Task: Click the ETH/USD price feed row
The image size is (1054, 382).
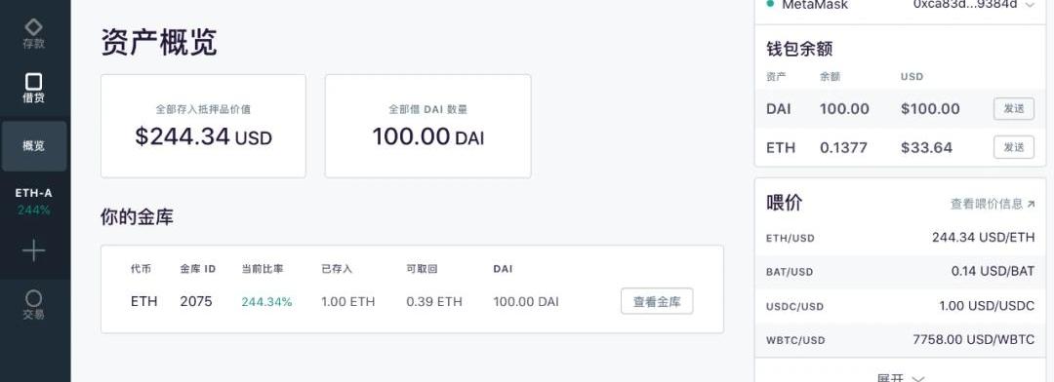Action: pyautogui.click(x=900, y=238)
